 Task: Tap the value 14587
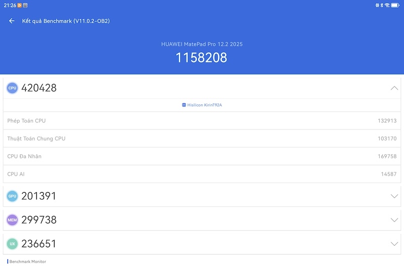coord(388,174)
